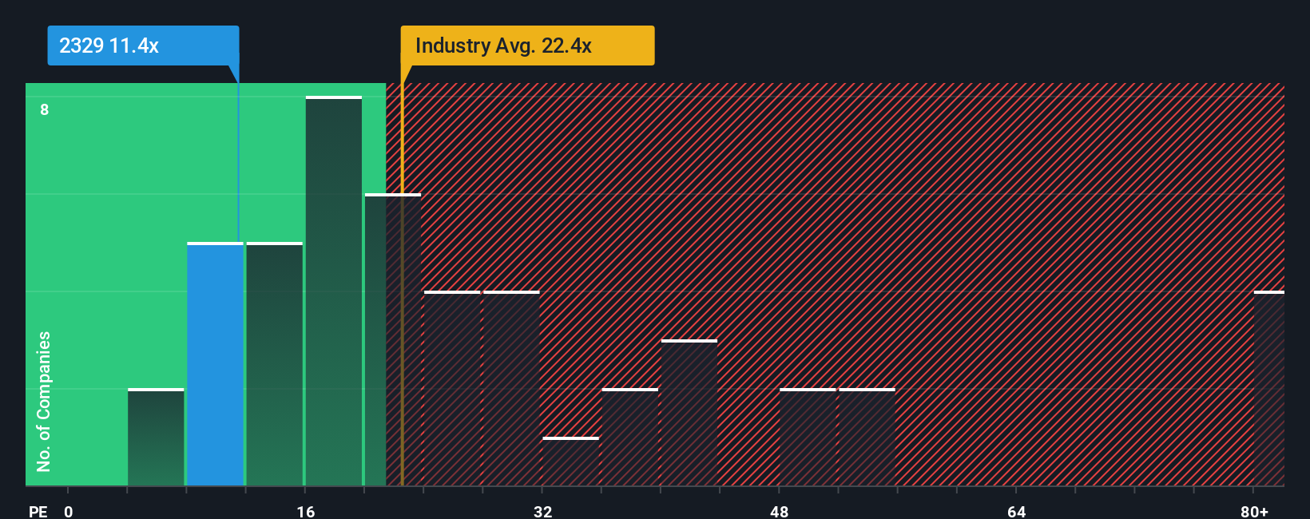1310x519 pixels.
Task: Click the x-axis label 16
Action: (x=306, y=511)
